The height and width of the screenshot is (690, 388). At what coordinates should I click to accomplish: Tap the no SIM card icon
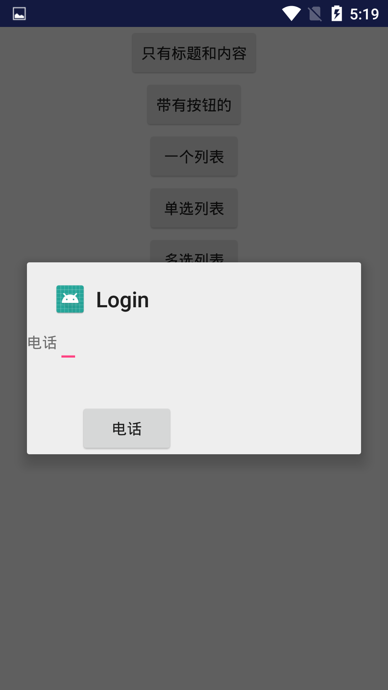[x=315, y=14]
